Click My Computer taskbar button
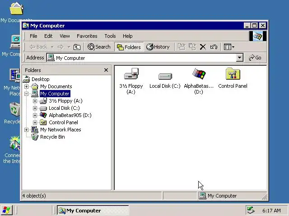The image size is (289, 216). [93, 210]
